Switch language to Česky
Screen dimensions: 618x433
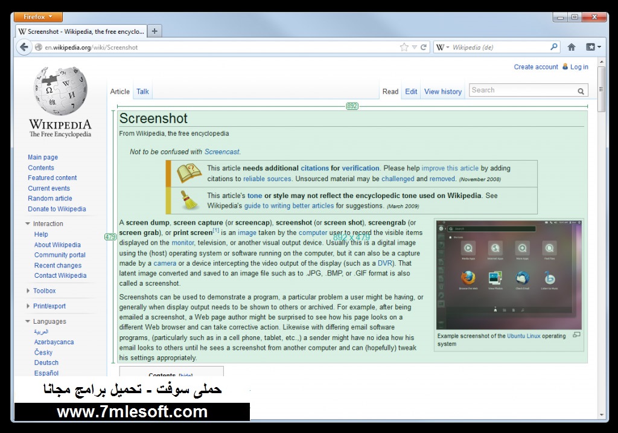click(43, 352)
